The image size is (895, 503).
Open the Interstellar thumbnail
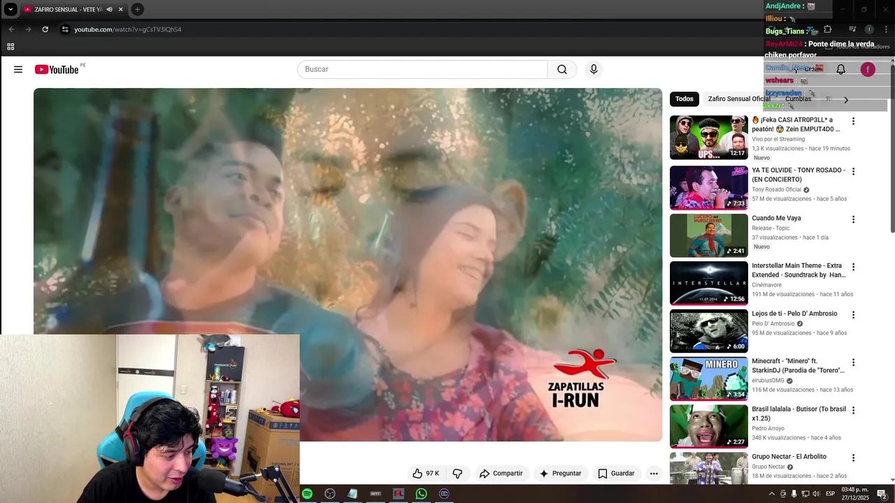tap(709, 283)
